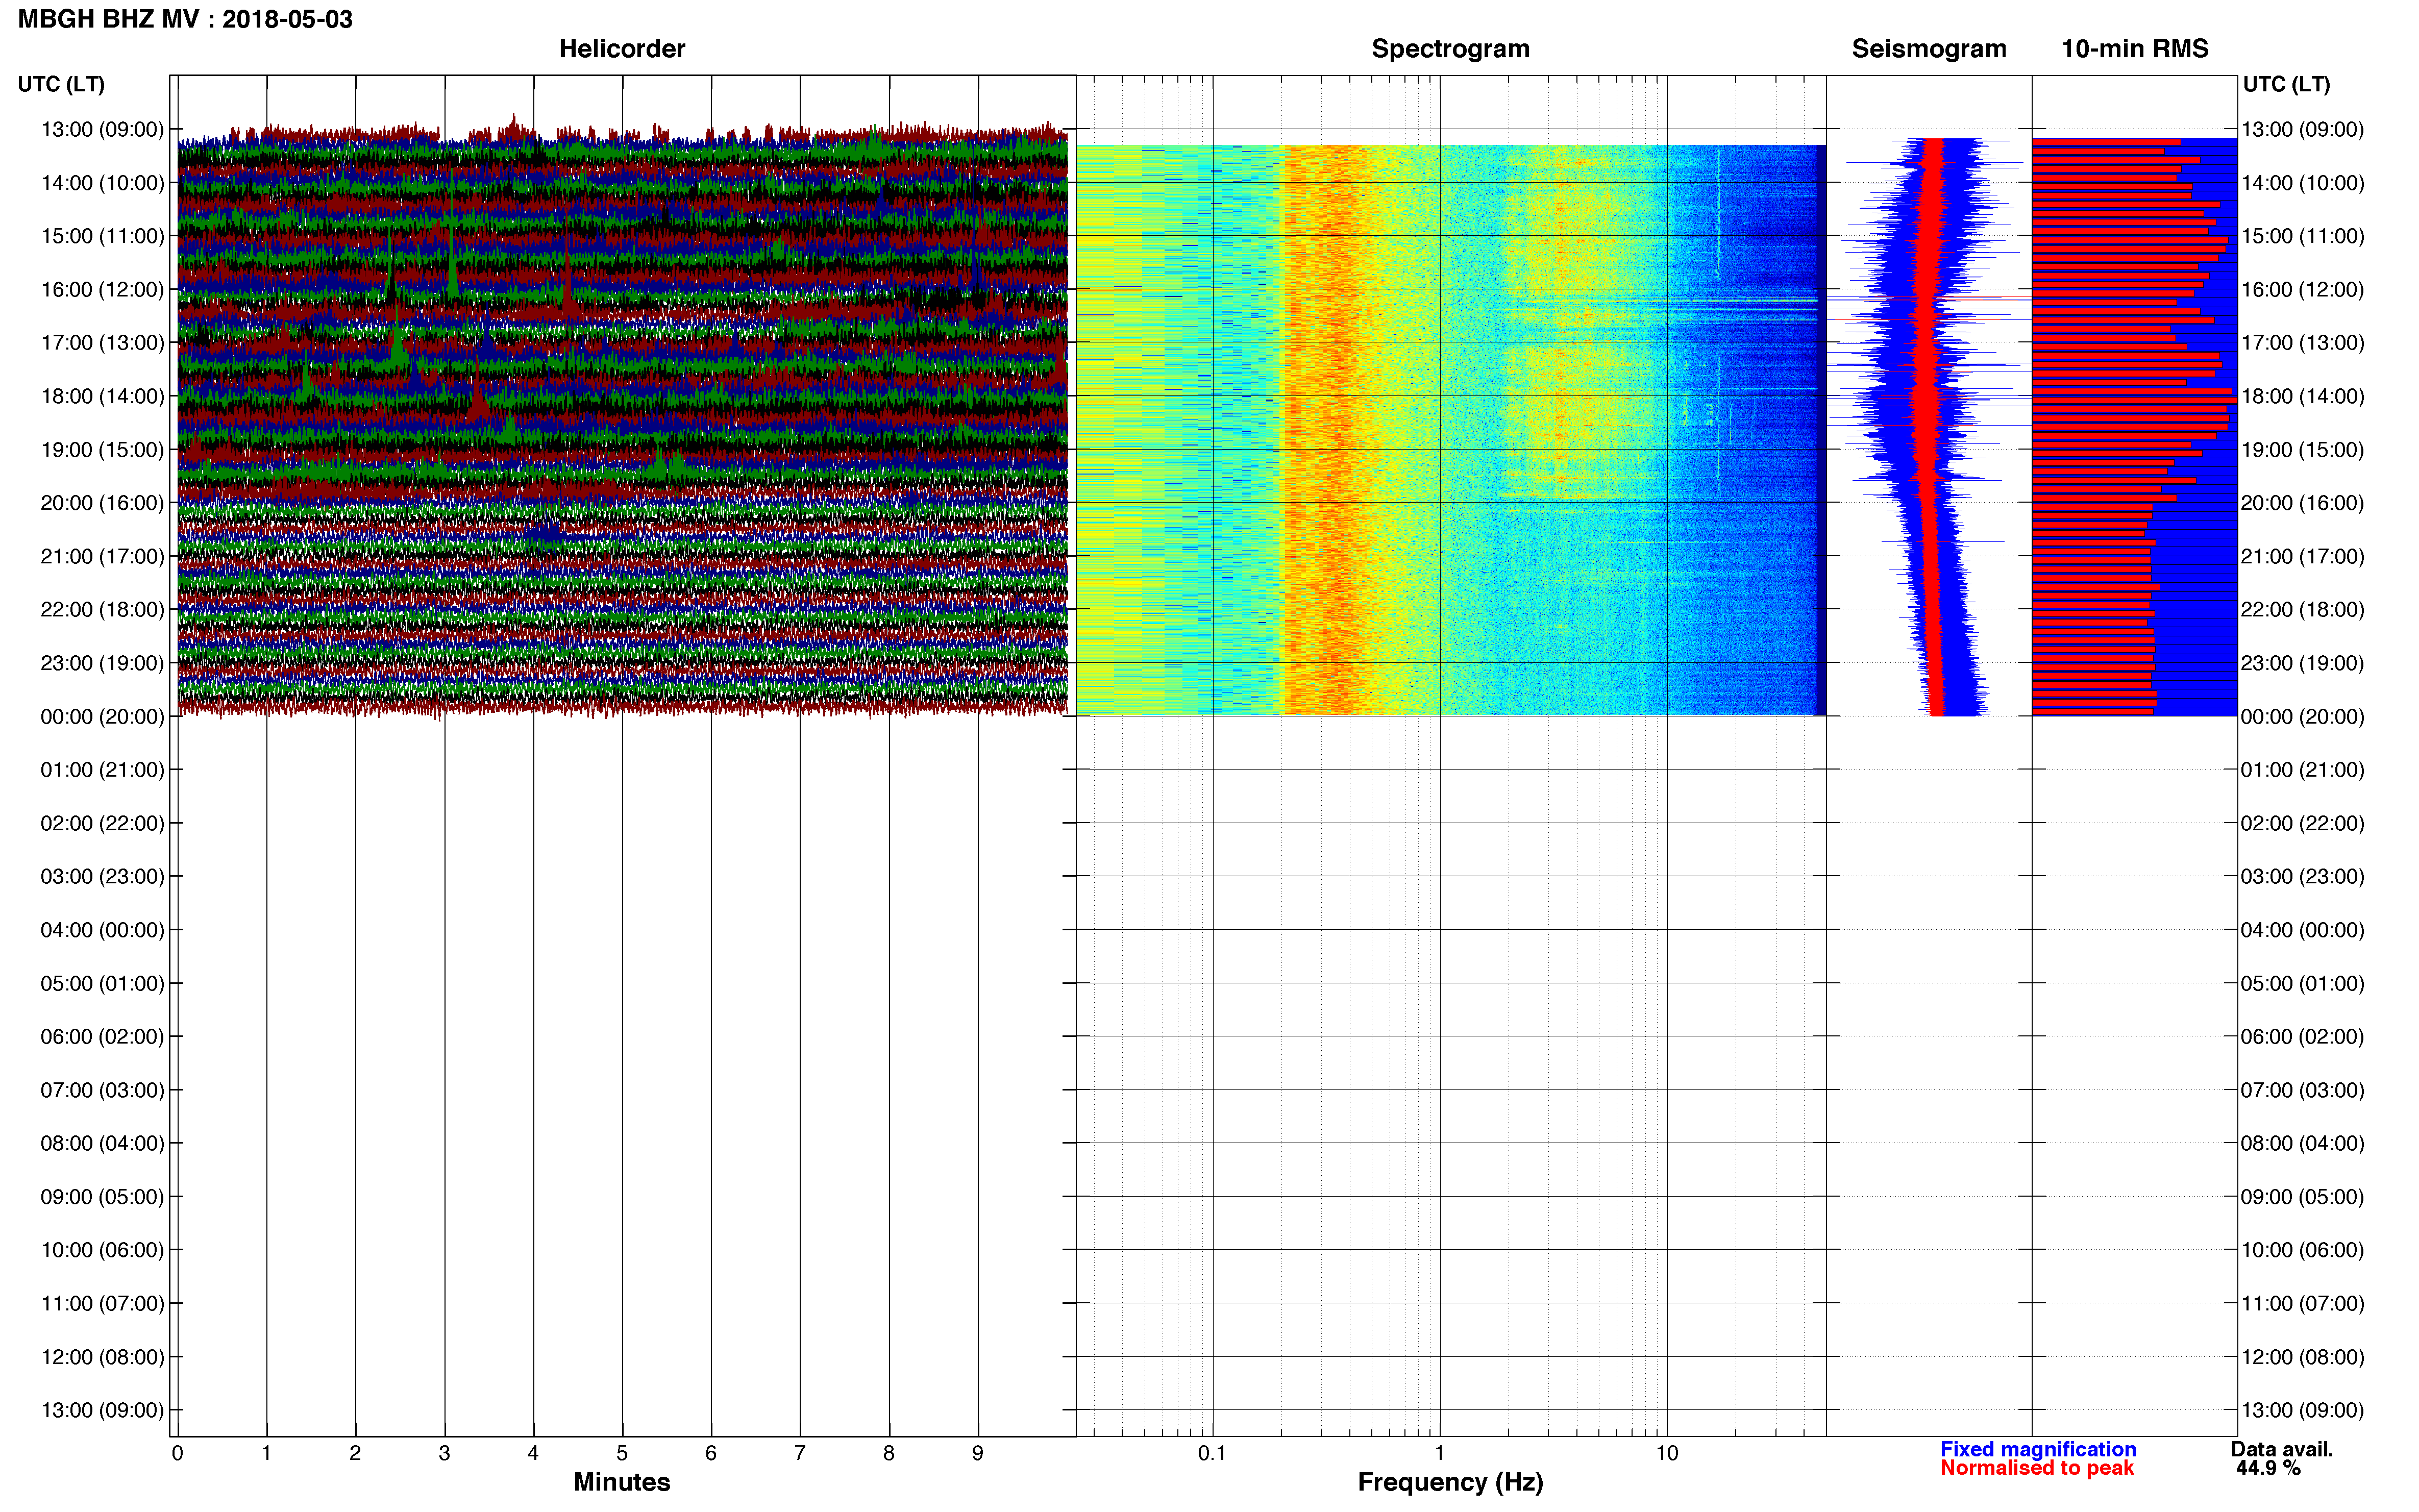Click the blue 'Fixed magnification' legend text
Image resolution: width=2419 pixels, height=1512 pixels.
click(x=2038, y=1449)
